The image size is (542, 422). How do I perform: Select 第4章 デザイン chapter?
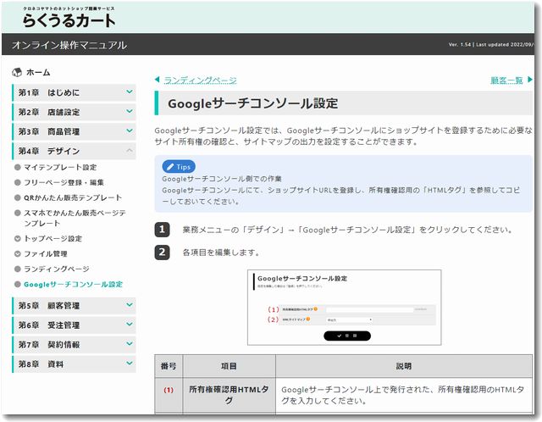[74, 151]
